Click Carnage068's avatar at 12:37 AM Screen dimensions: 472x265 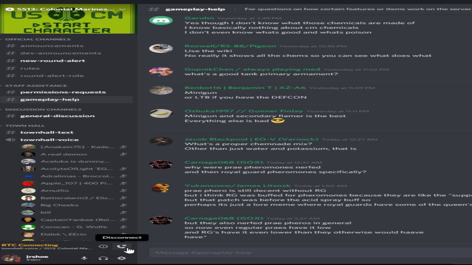[161, 165]
